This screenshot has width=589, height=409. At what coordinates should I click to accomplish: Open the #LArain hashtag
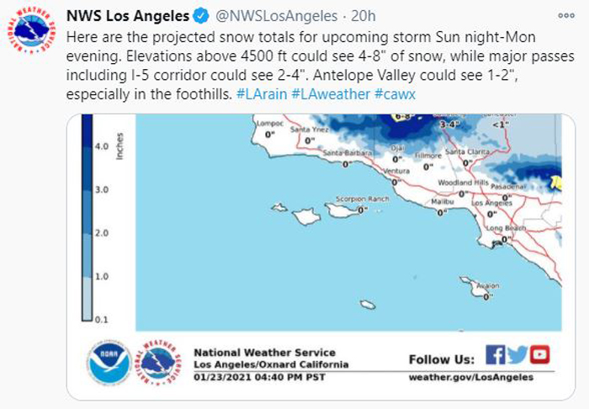(x=262, y=94)
